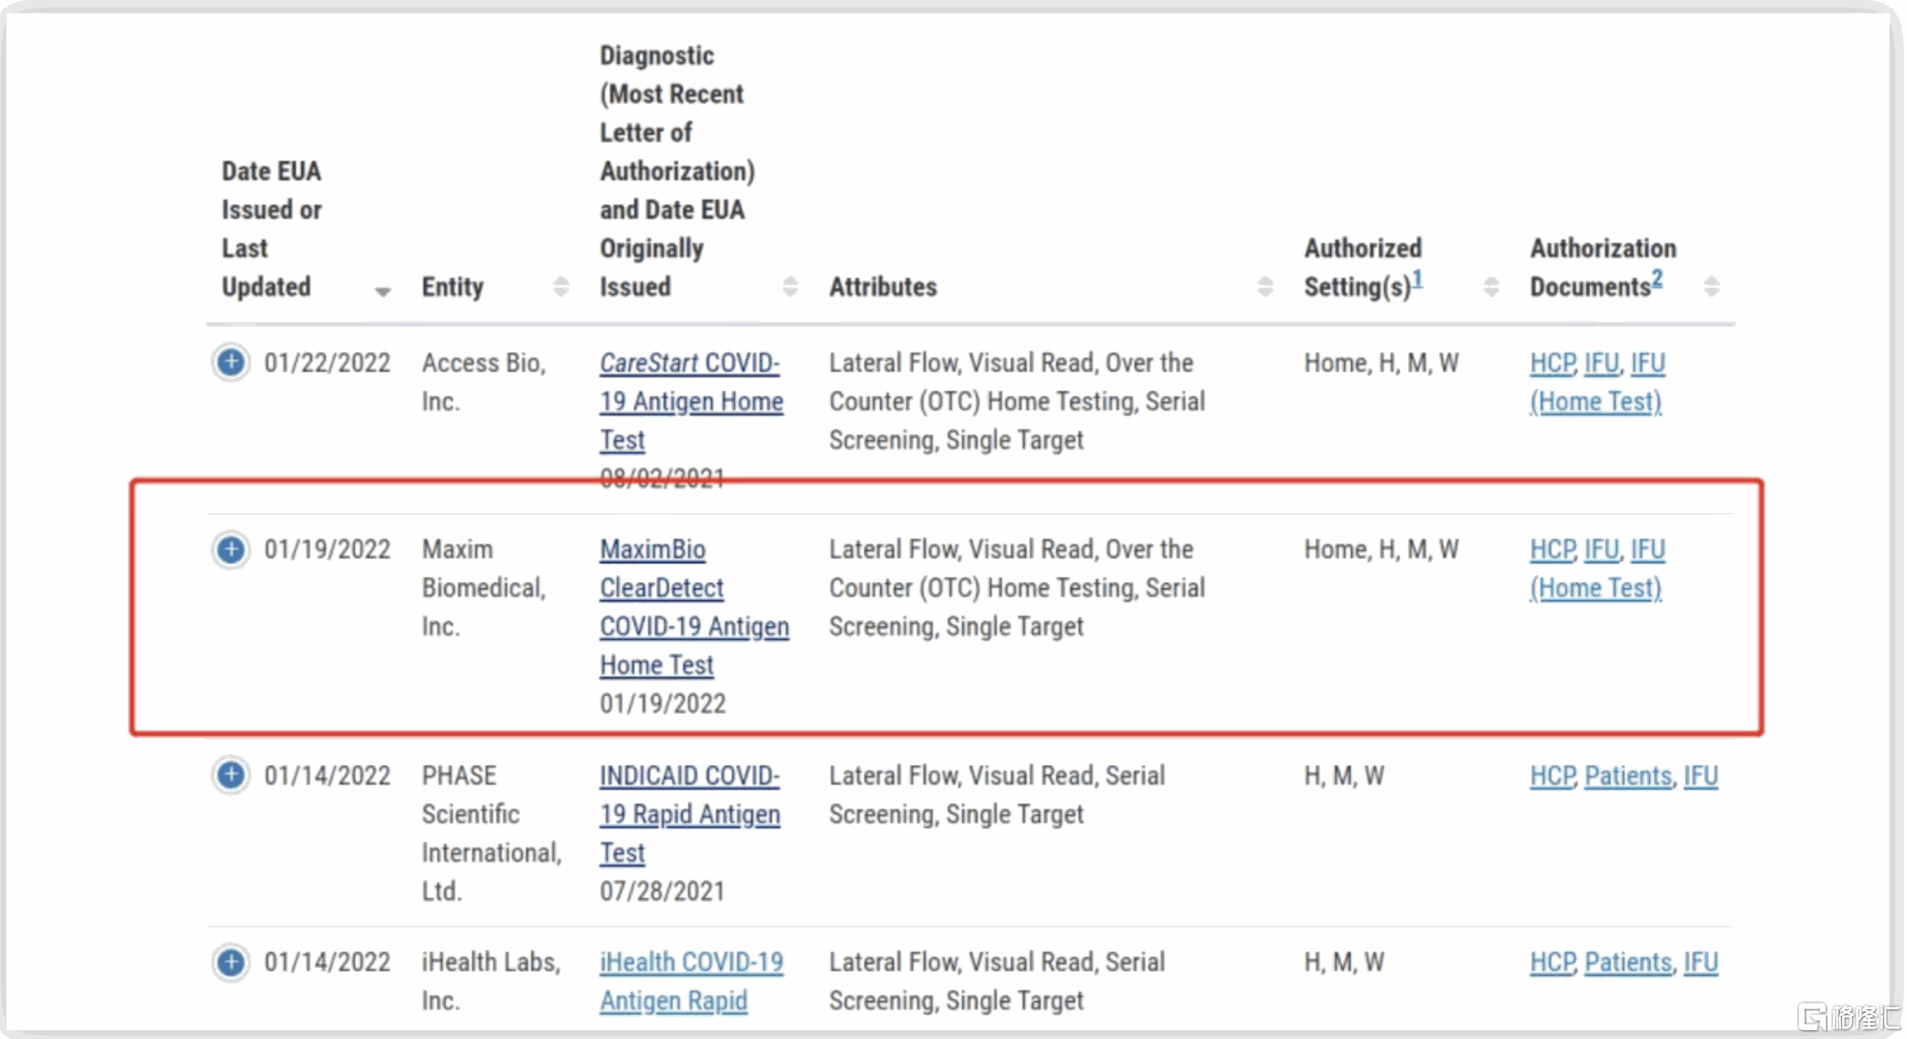Sort table by Entity column
Viewport: 1907px width, 1039px height.
coord(561,287)
